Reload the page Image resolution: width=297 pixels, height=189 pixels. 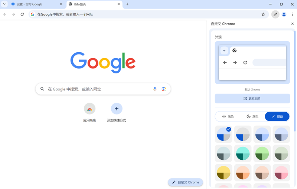click(22, 14)
